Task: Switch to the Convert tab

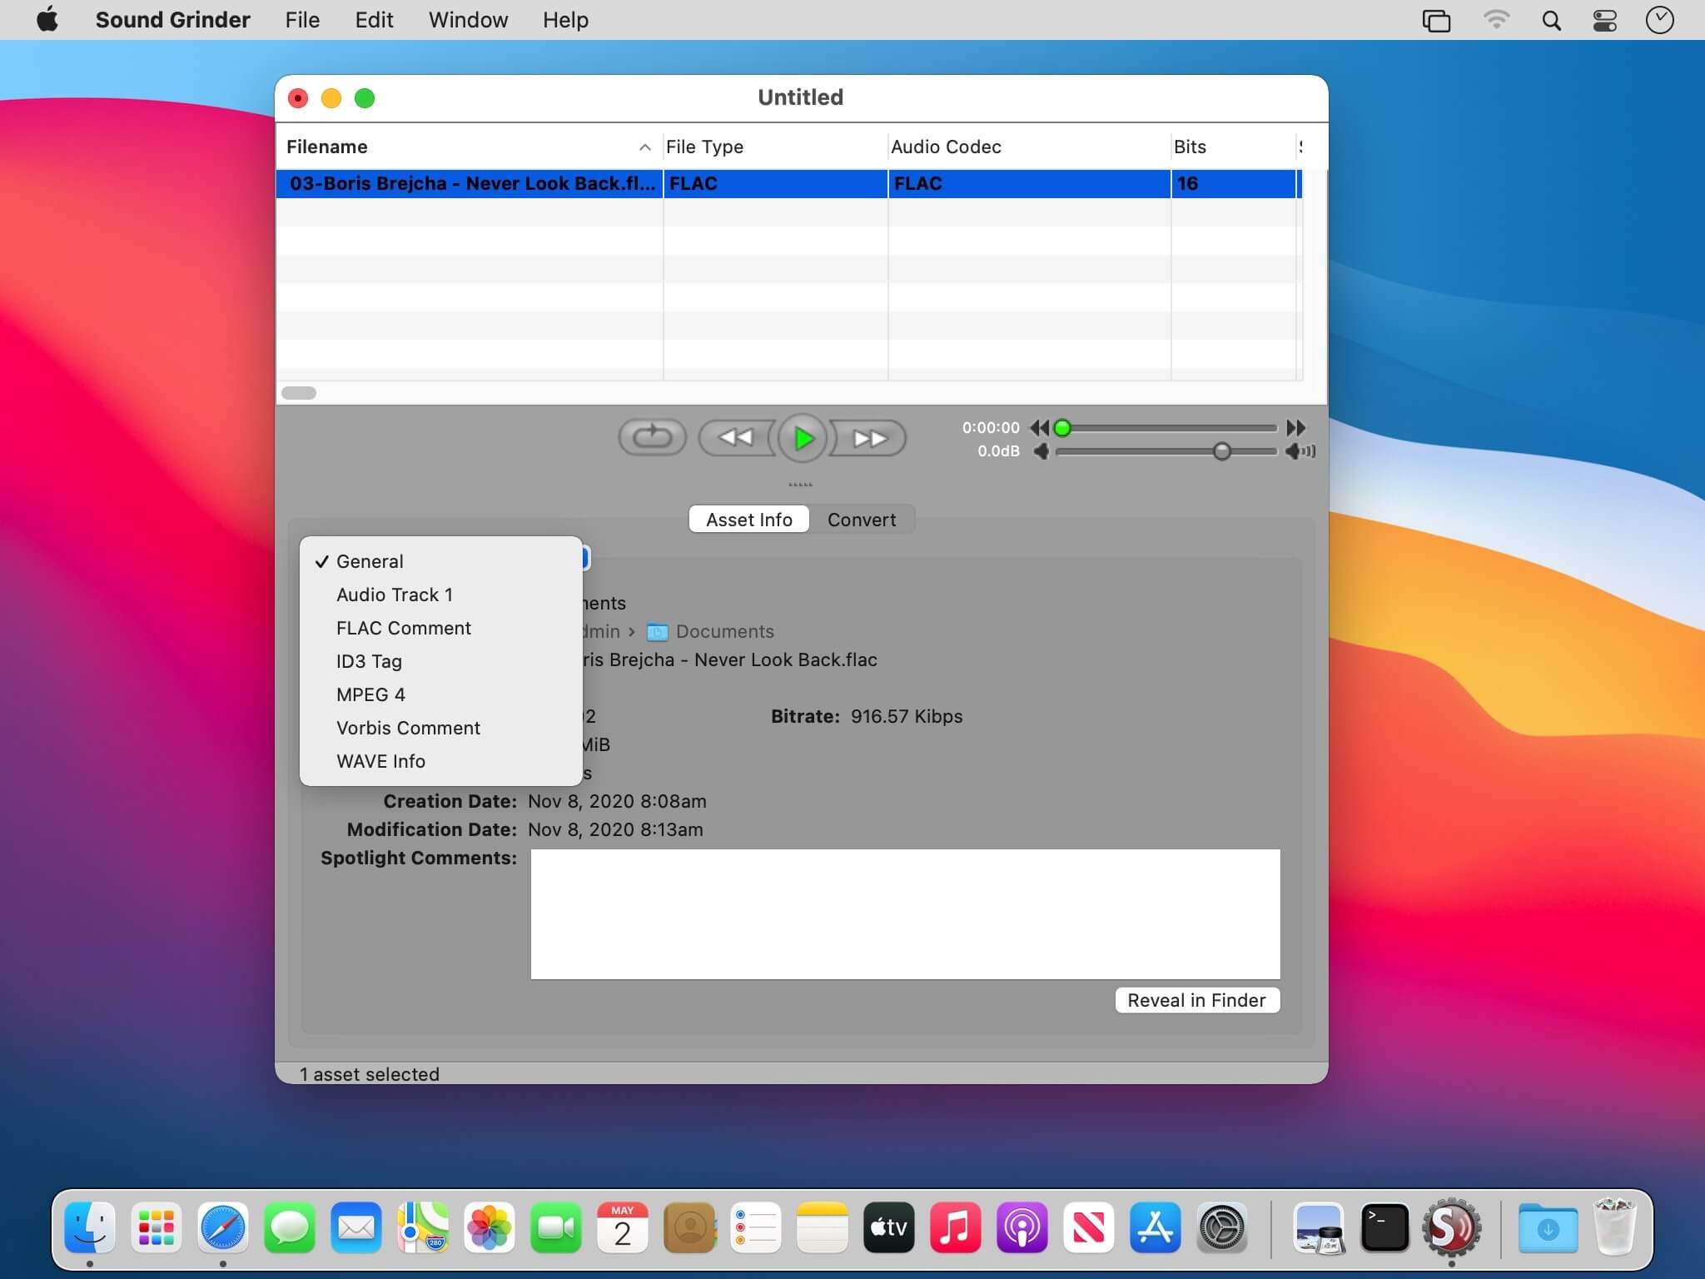Action: (861, 520)
